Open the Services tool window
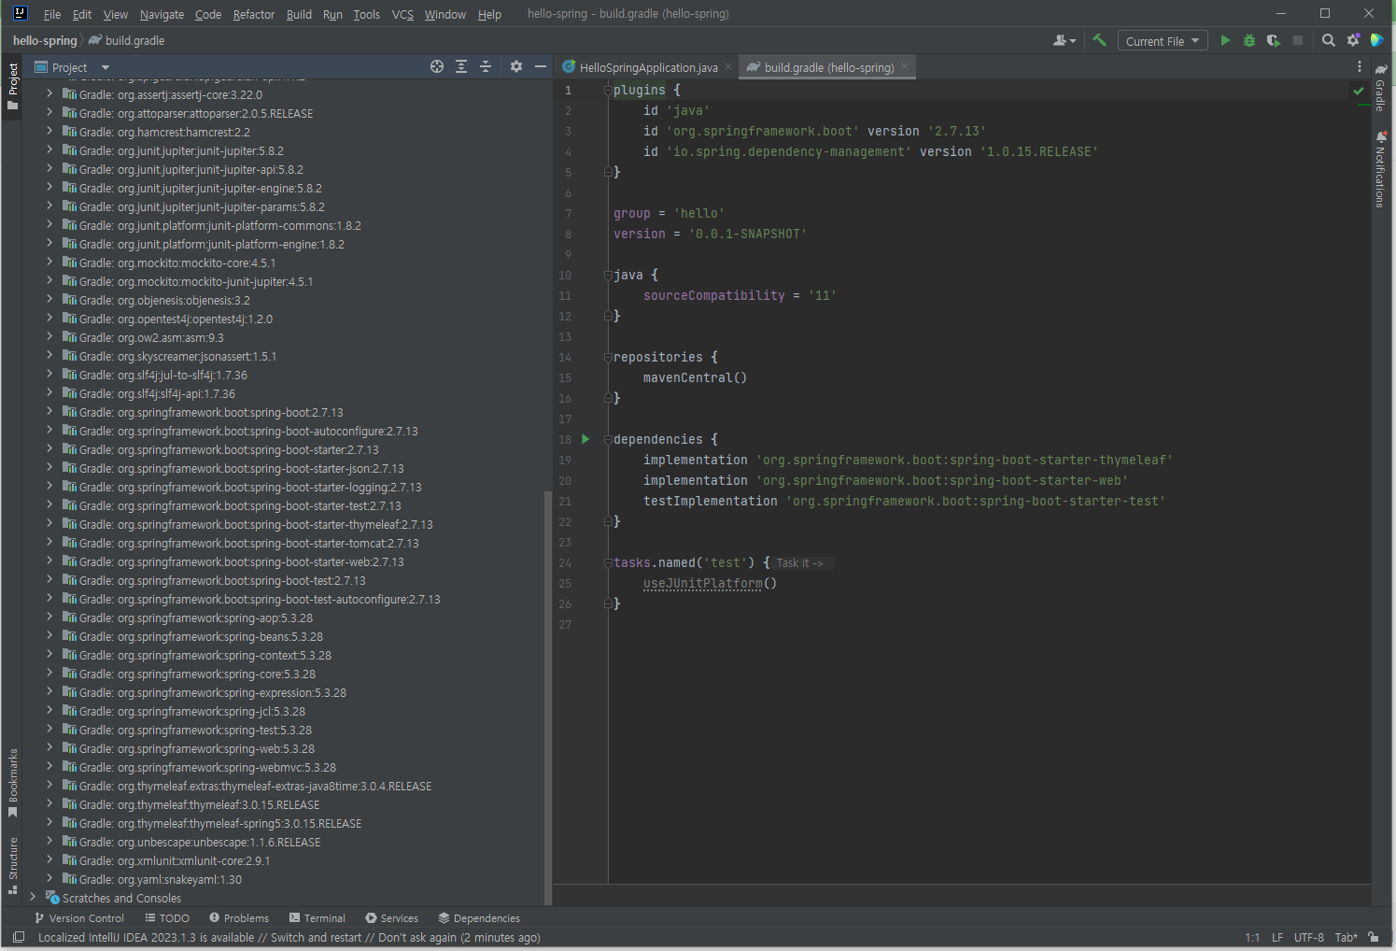Viewport: 1396px width, 951px height. pos(392,918)
